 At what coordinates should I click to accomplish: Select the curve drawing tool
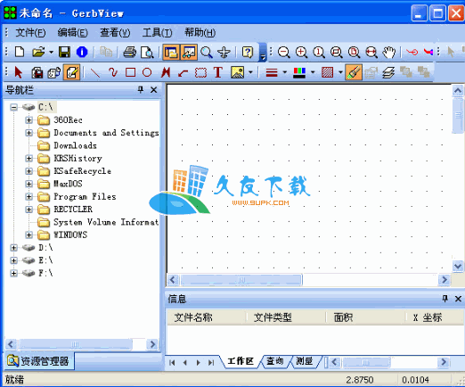[x=113, y=72]
